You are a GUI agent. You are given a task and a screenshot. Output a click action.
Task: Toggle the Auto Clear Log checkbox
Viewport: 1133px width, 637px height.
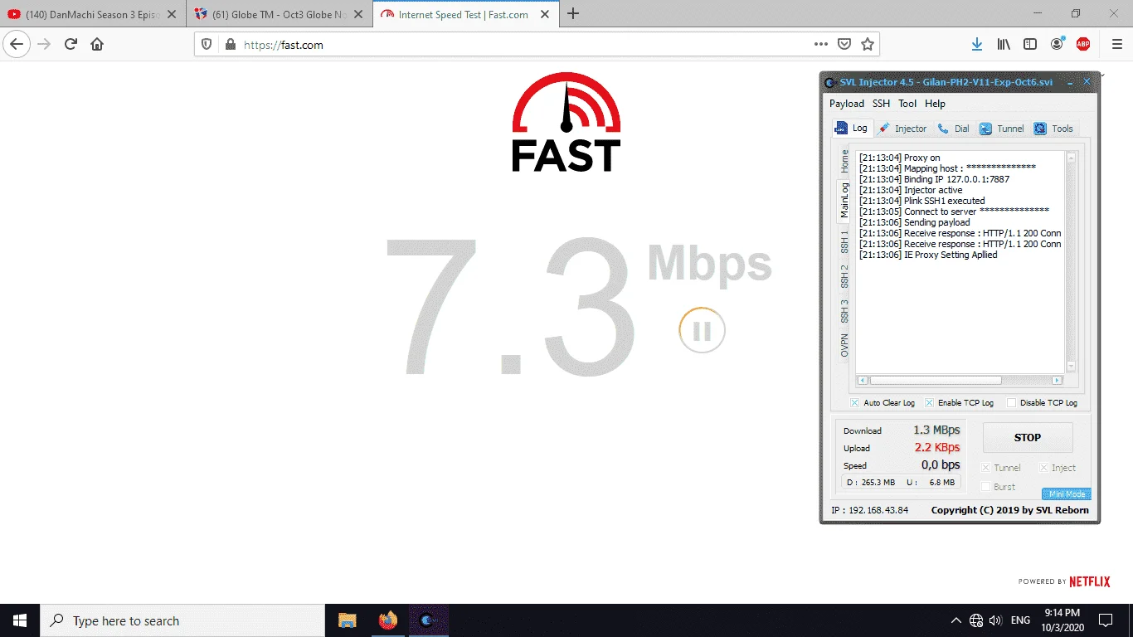pos(855,403)
